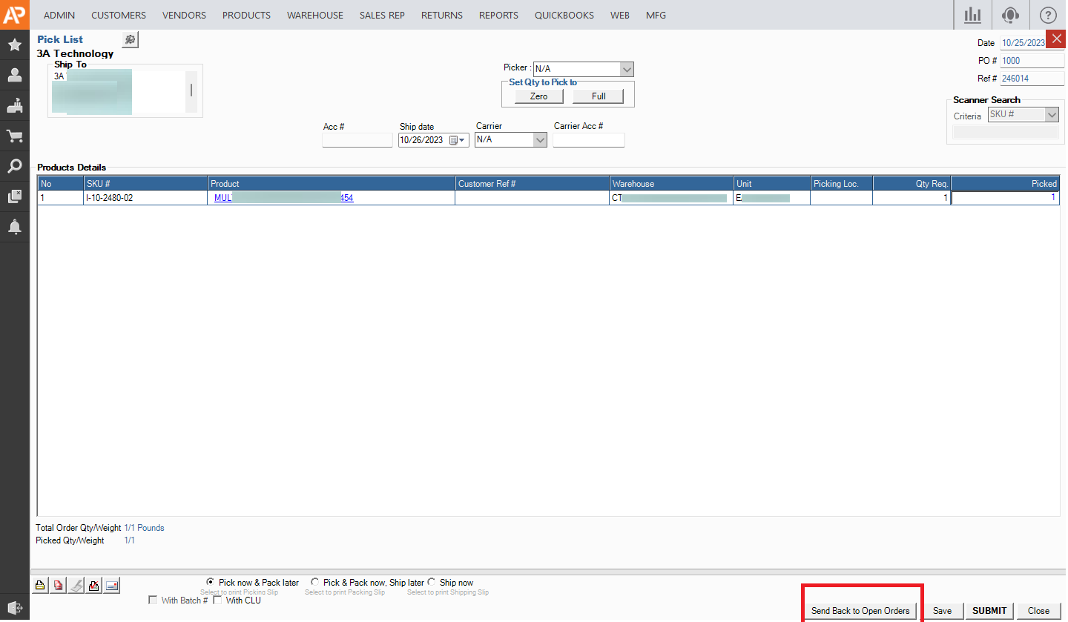Open favorites star in sidebar
Viewport: 1068px width, 622px height.
point(14,45)
